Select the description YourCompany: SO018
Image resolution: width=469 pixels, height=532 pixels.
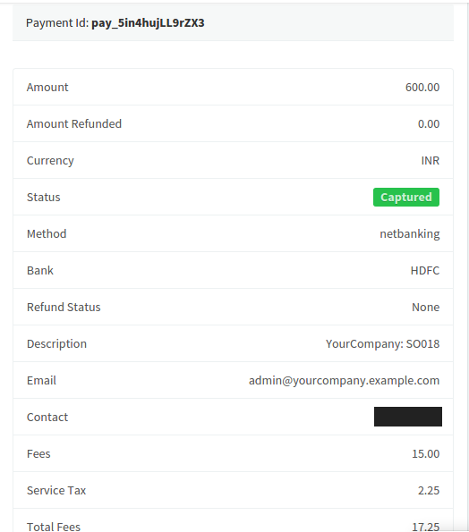pos(383,344)
